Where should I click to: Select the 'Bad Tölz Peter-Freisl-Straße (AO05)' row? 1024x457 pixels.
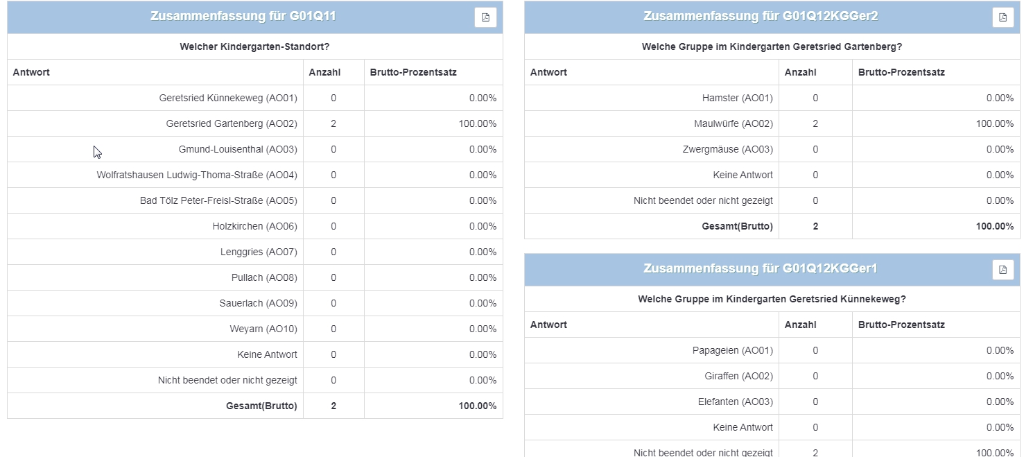[218, 201]
